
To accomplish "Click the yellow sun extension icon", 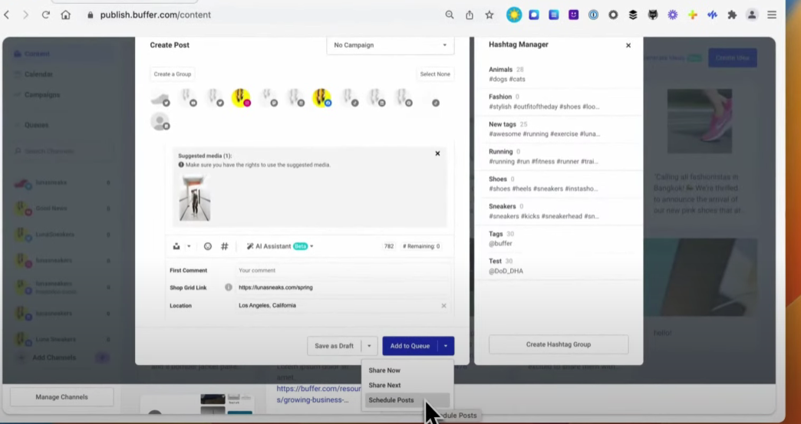I will pyautogui.click(x=514, y=15).
